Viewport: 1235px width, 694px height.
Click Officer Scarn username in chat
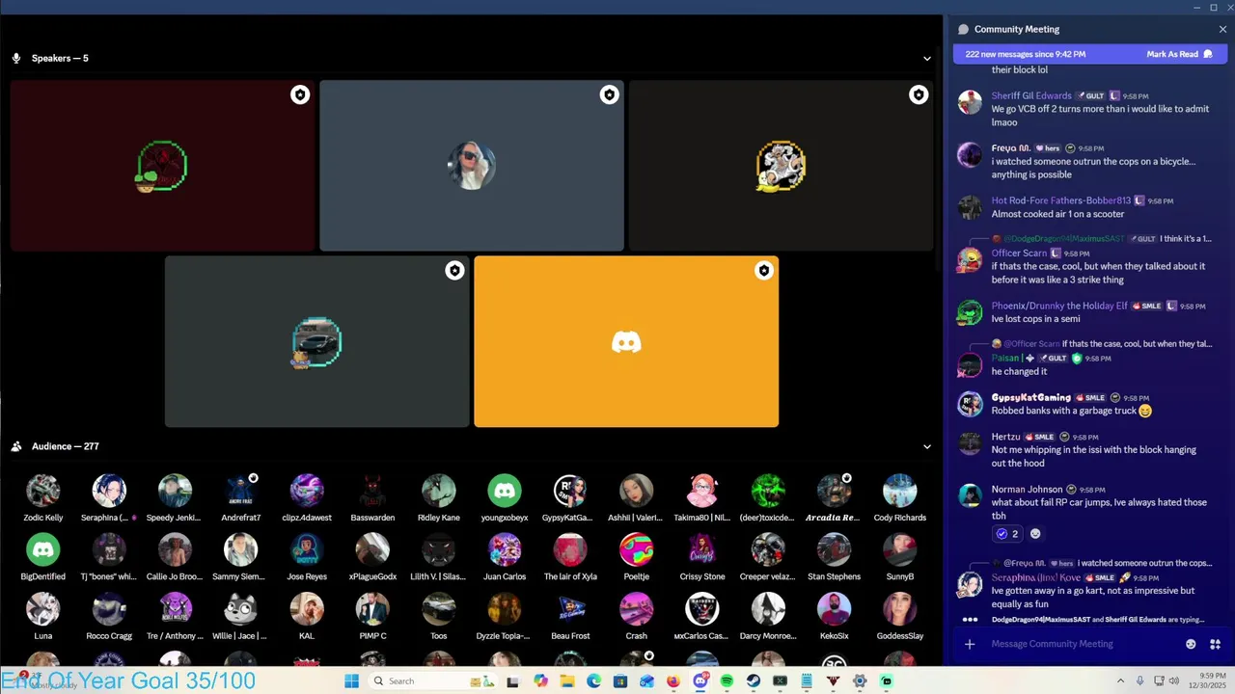pyautogui.click(x=1019, y=253)
